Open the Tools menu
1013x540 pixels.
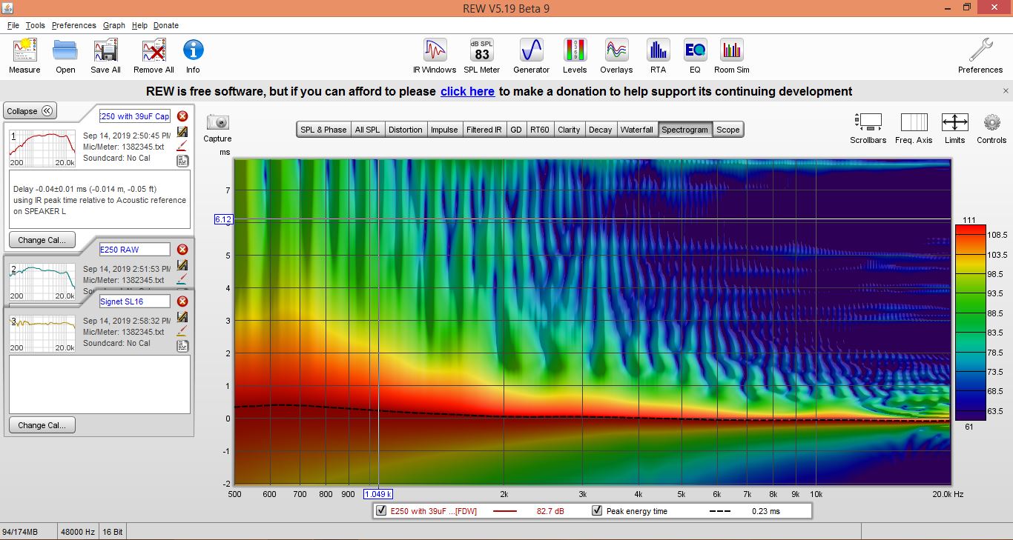point(35,25)
